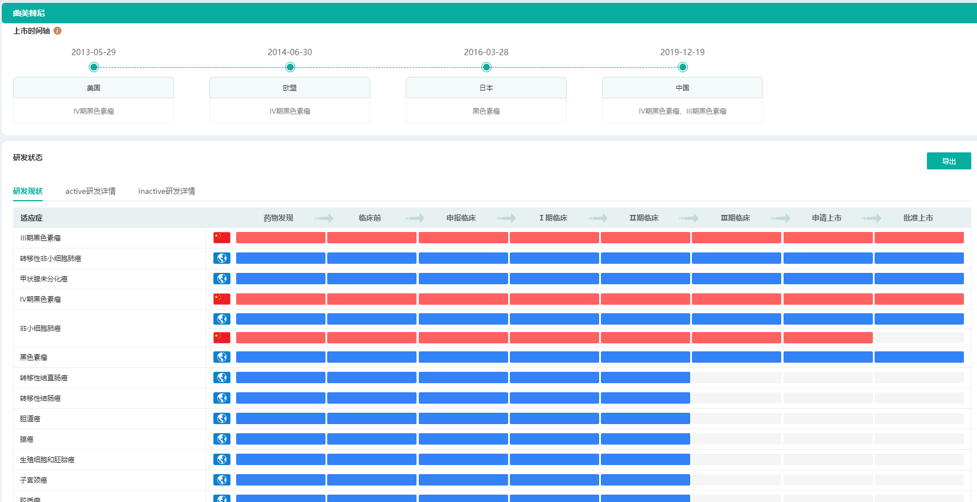Click the 非小细胞肺癌 indication label

click(40, 329)
